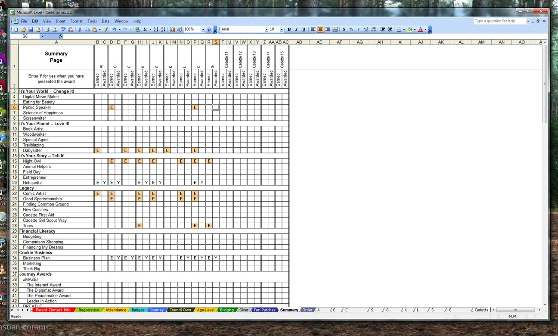Create a new blank workbook
The height and width of the screenshot is (336, 558).
(16, 30)
